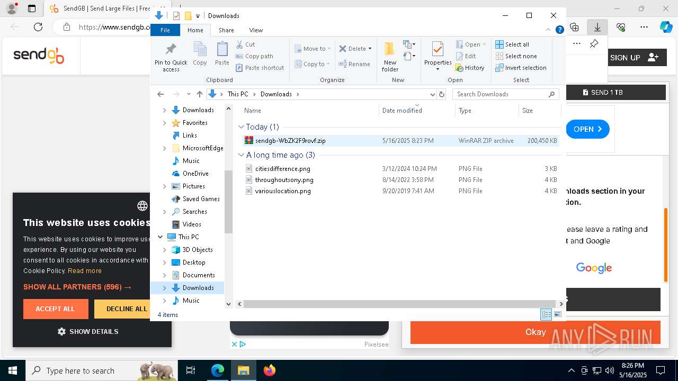
Task: Expand Documents in navigation tree
Action: point(164,275)
